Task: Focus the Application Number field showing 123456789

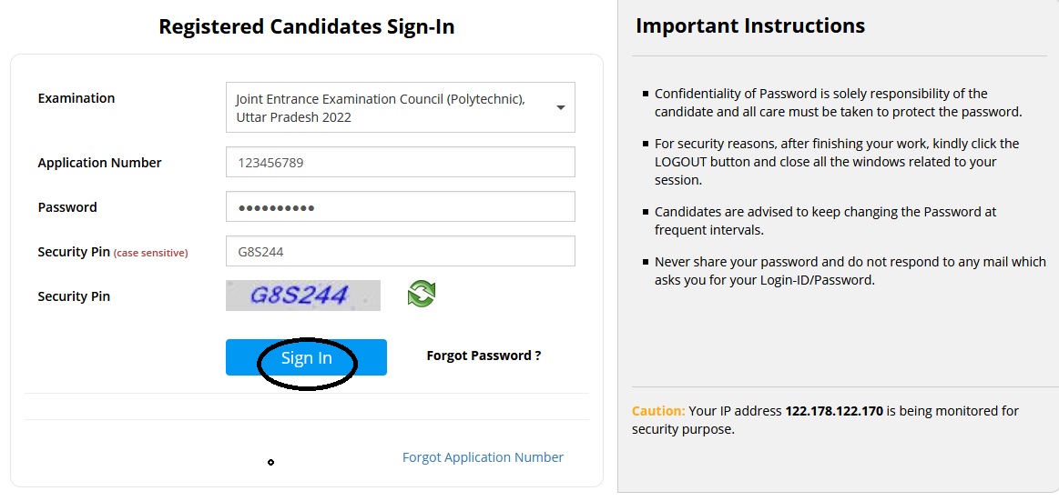Action: coord(401,163)
